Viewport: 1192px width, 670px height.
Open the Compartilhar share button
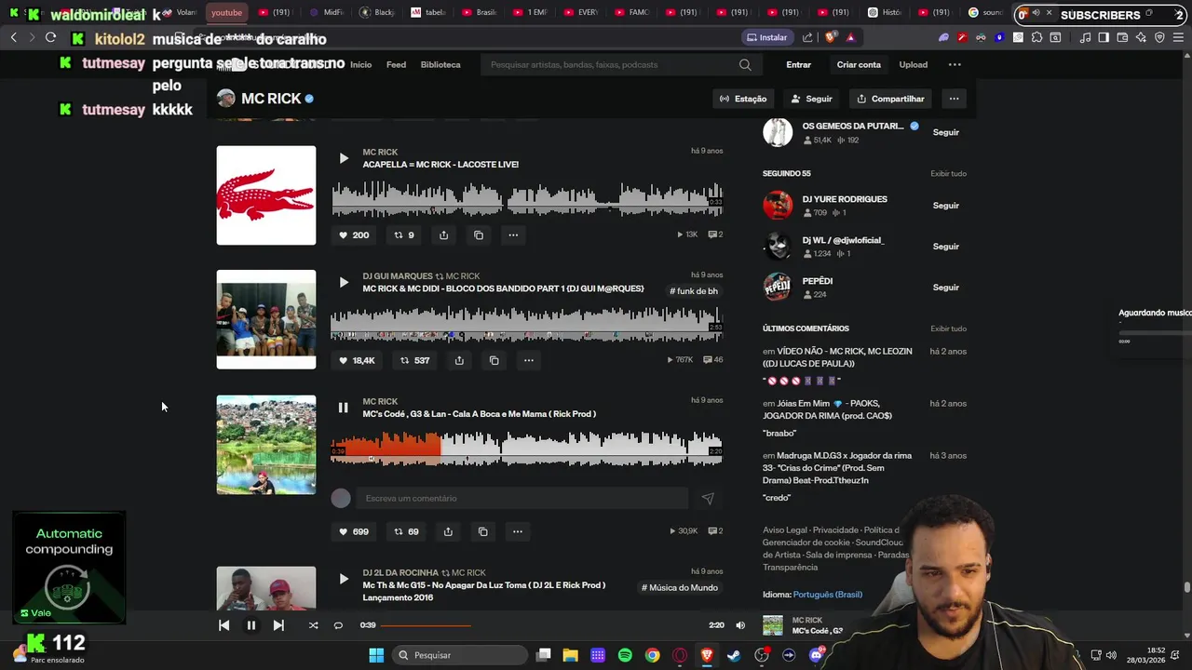(890, 99)
